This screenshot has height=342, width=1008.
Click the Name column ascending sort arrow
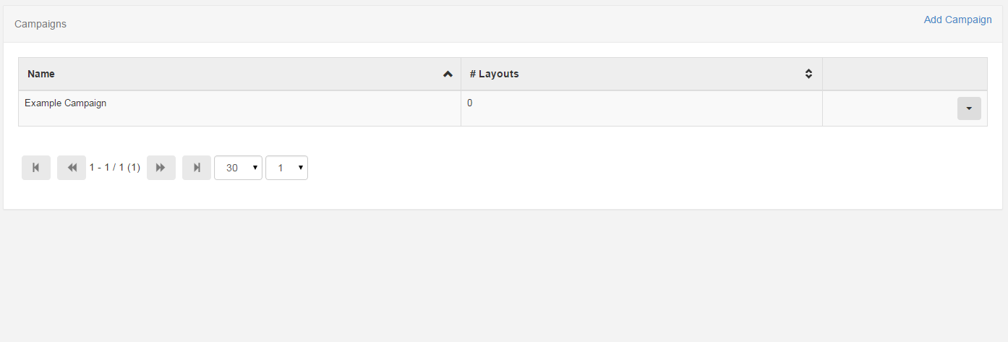coord(448,74)
